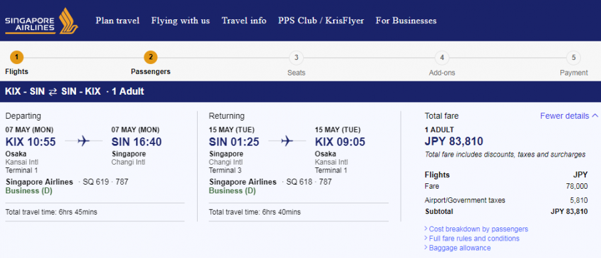Viewport: 601px width, 258px height.
Task: Select step 2 Passengers circle
Action: coord(151,58)
